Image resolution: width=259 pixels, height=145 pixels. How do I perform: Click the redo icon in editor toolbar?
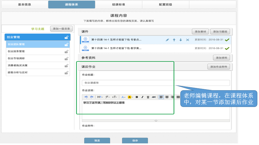pyautogui.click(x=92, y=97)
